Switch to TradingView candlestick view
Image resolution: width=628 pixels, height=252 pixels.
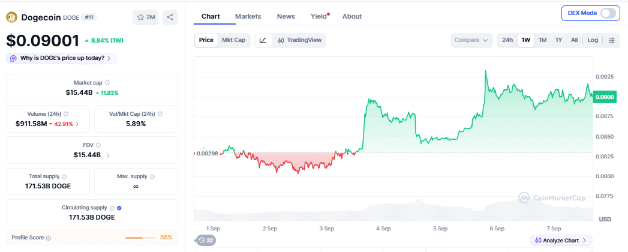[299, 40]
